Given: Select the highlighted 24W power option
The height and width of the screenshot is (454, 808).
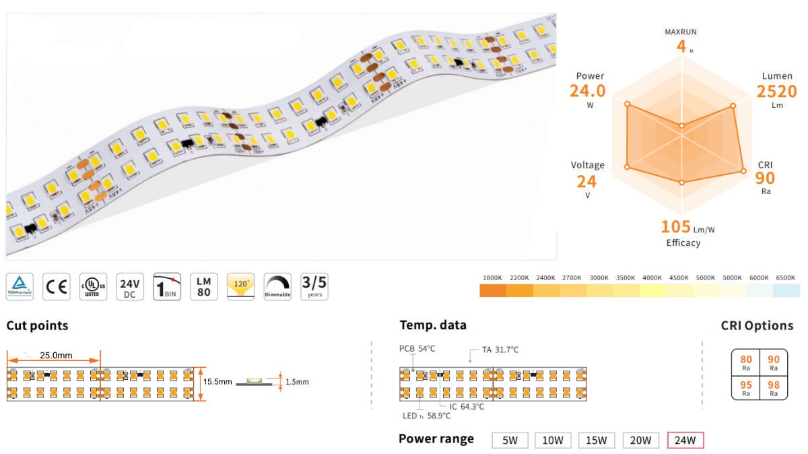Looking at the screenshot, I should tap(685, 441).
